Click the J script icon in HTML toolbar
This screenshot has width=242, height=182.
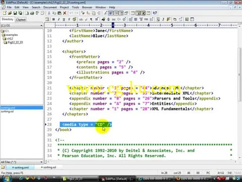point(163,19)
